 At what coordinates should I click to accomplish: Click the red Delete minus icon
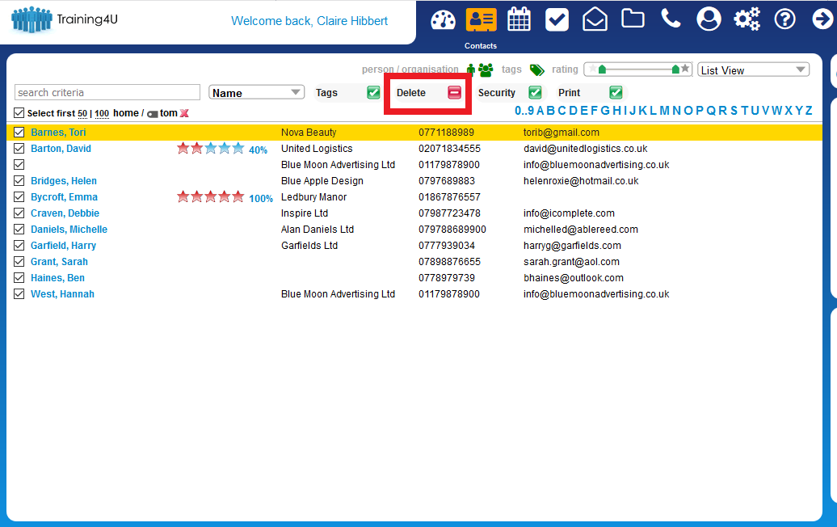click(x=454, y=92)
